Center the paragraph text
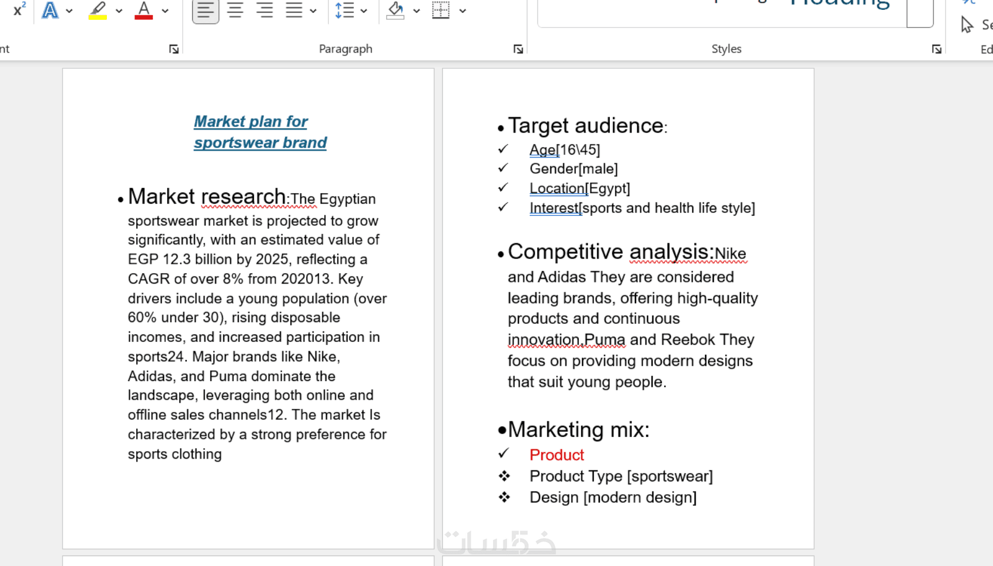 (235, 10)
